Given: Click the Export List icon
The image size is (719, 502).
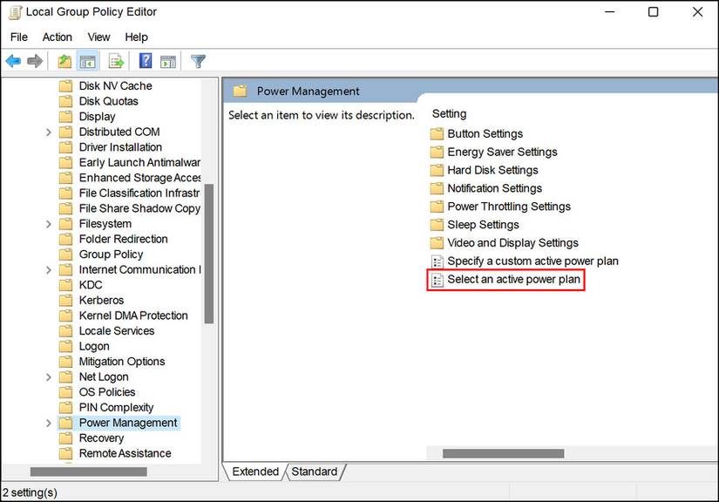Looking at the screenshot, I should (114, 61).
